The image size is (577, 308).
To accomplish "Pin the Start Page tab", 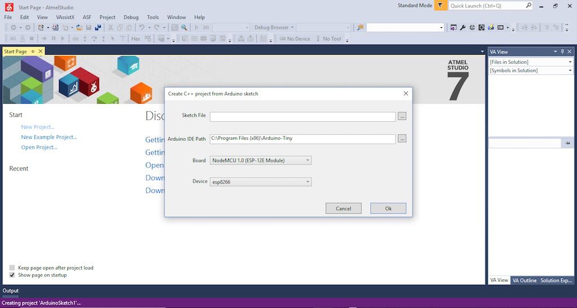I will 33,51.
